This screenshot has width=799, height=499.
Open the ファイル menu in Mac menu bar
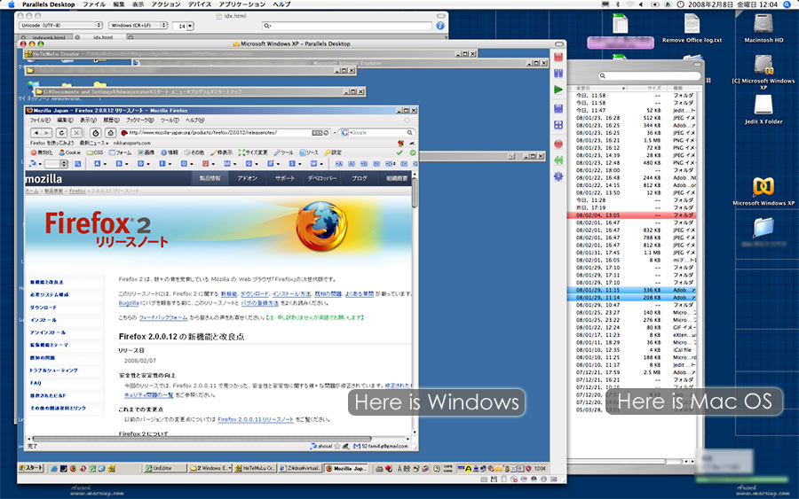tap(94, 4)
